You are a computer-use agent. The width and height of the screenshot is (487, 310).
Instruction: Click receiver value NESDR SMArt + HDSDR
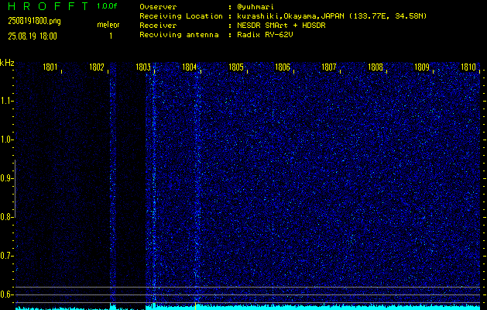click(x=281, y=26)
